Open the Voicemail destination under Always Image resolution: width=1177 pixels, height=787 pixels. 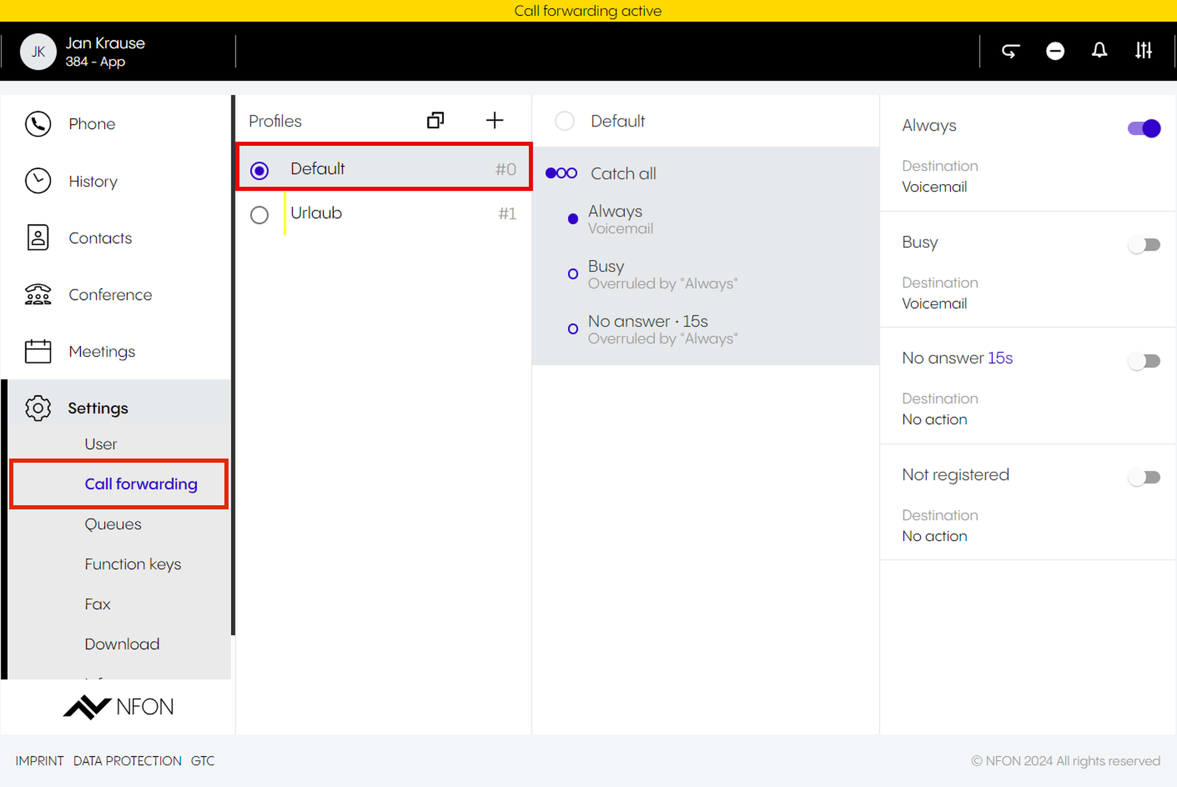pos(934,187)
